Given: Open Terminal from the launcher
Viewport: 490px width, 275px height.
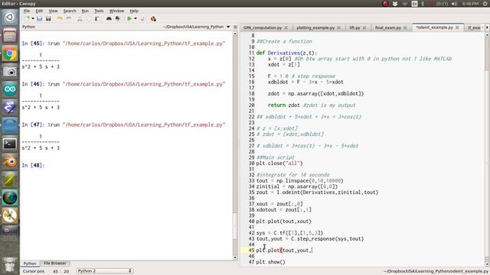Looking at the screenshot, I should tap(10, 144).
